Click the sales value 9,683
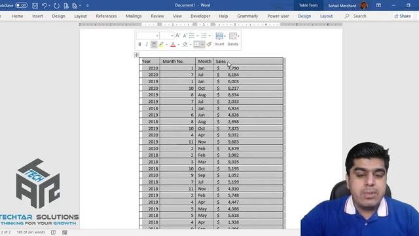The image size is (419, 236). 233,142
